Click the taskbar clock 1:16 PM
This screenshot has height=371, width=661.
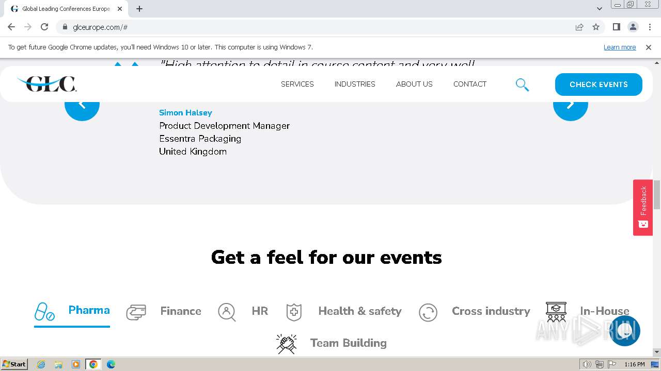tap(634, 364)
